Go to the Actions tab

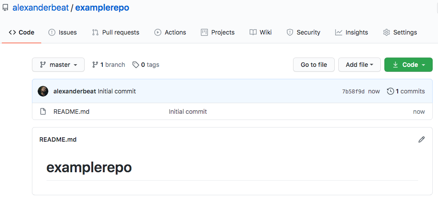coord(170,32)
